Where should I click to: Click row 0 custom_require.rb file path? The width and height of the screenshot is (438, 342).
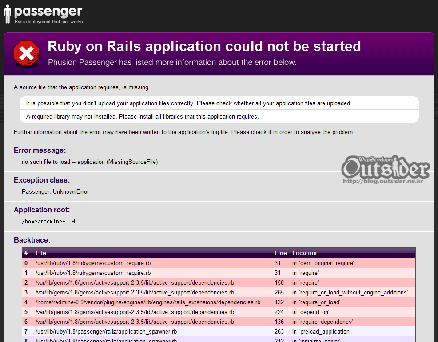pos(93,263)
